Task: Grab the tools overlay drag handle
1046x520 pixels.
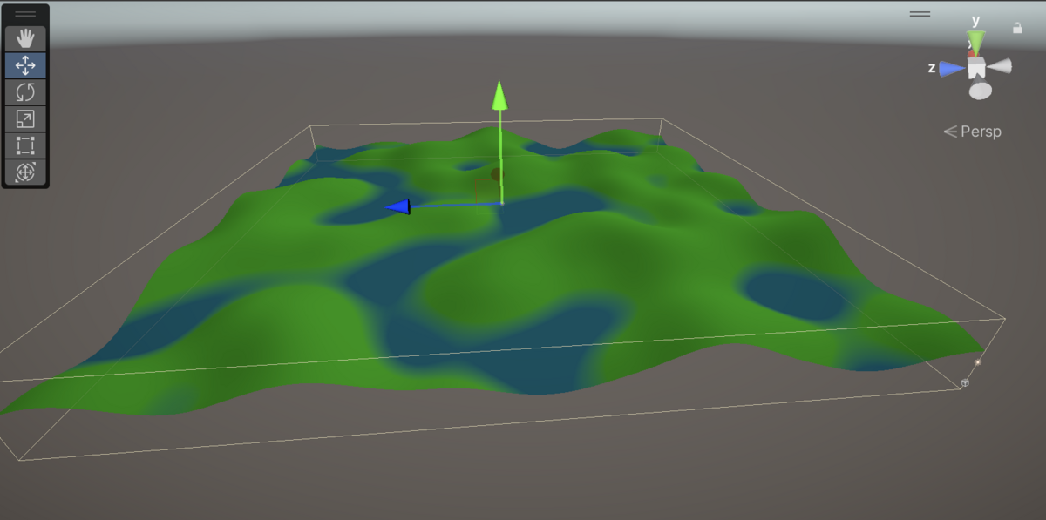Action: click(25, 14)
